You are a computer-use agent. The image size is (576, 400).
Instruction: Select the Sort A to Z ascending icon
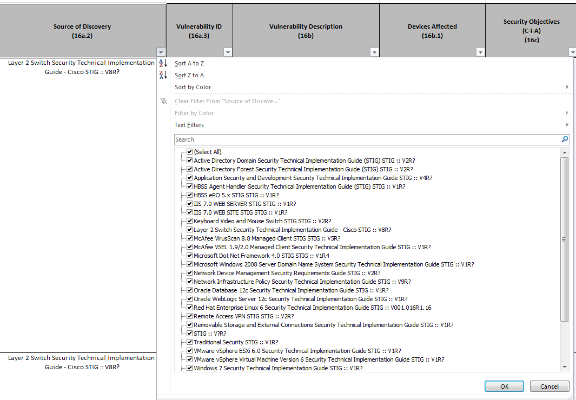pyautogui.click(x=163, y=63)
